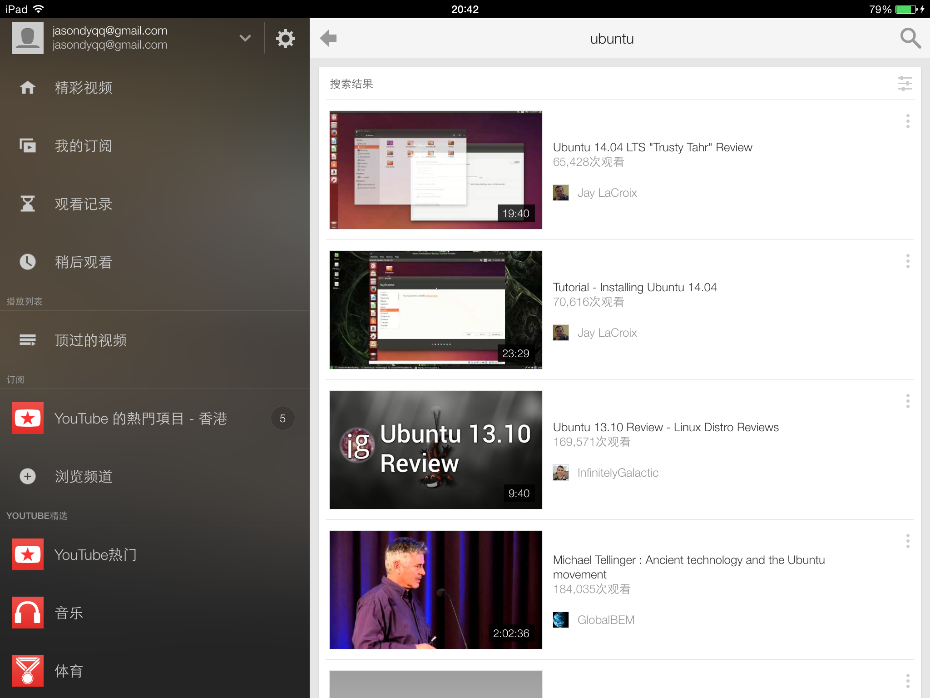930x698 pixels.
Task: Tap the 20:42 clock in status bar
Action: (465, 9)
